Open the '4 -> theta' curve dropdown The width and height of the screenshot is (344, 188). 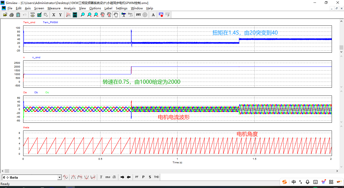(x=59, y=177)
